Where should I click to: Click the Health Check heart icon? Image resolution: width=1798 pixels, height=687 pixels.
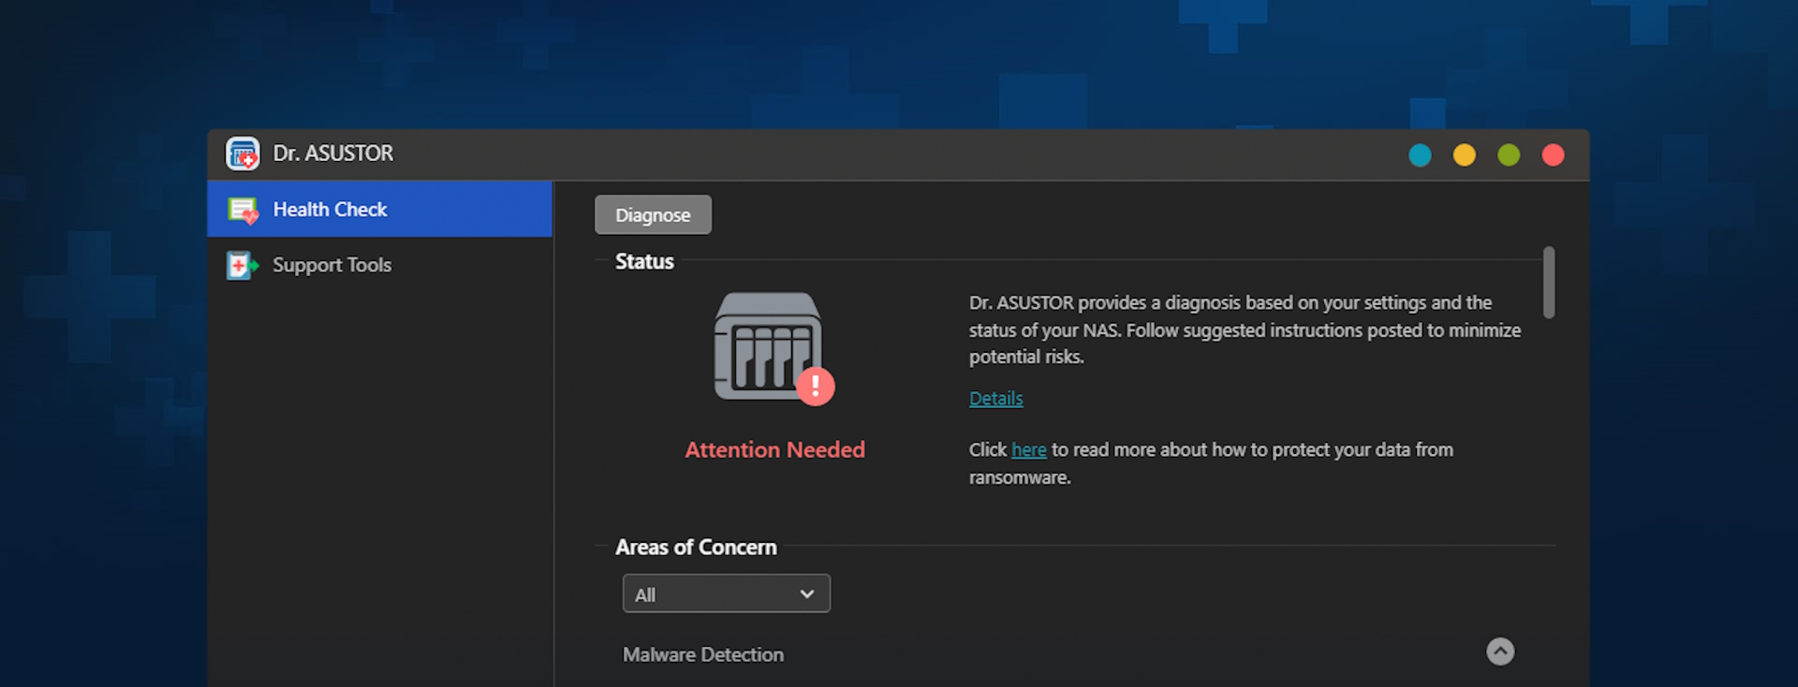click(243, 210)
